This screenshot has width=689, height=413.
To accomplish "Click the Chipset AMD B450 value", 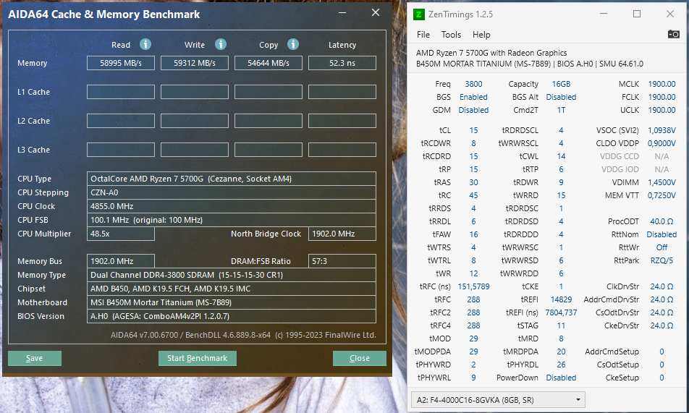I will click(x=232, y=289).
